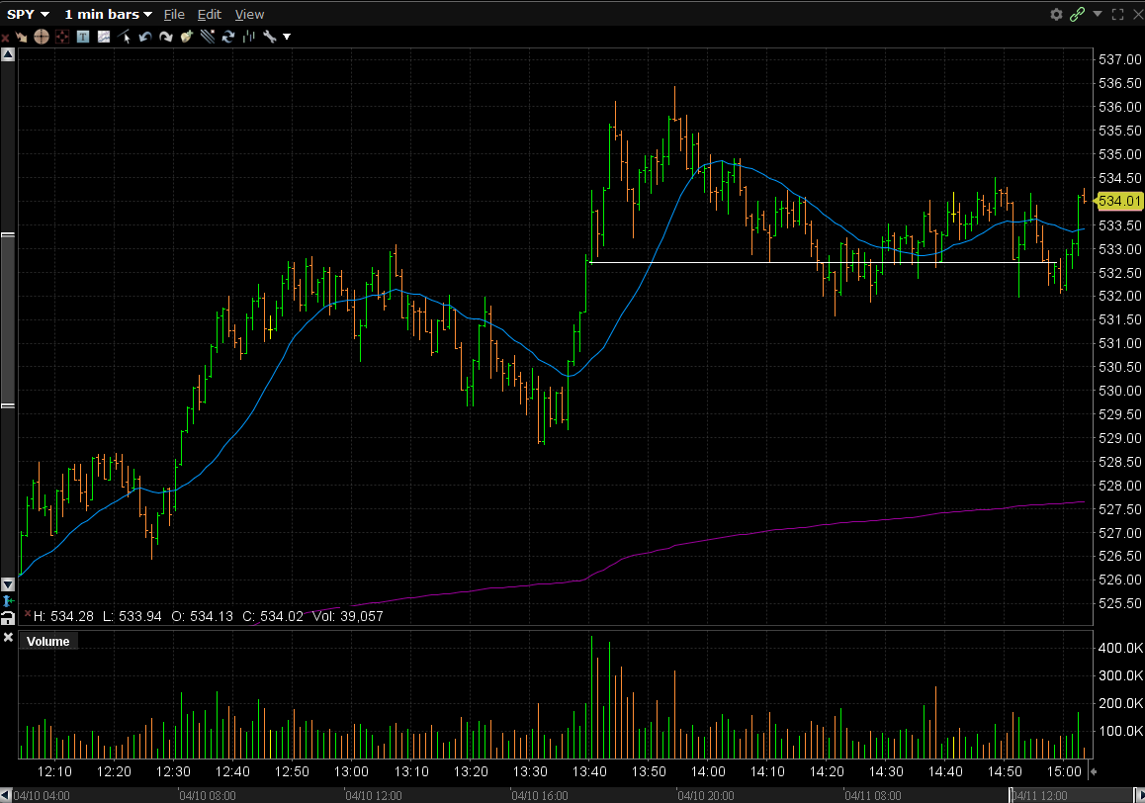This screenshot has width=1145, height=803.
Task: Click the 04/11 08:00 date marker
Action: coord(873,795)
